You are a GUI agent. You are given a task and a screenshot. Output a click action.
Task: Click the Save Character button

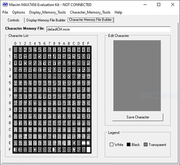click(138, 117)
